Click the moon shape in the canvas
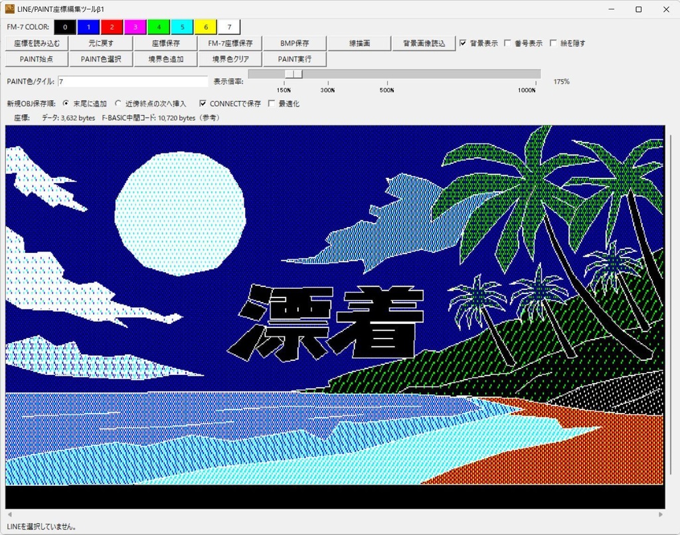 [x=180, y=213]
